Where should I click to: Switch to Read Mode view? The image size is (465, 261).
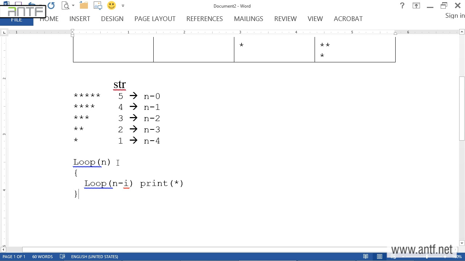click(365, 257)
